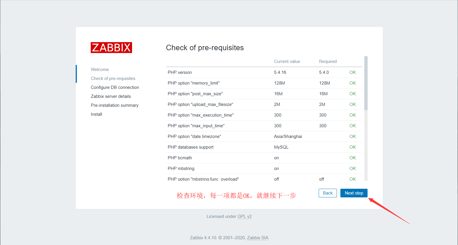Select Configure DB connection step
Viewport: 458px width, 245px height.
[x=115, y=87]
